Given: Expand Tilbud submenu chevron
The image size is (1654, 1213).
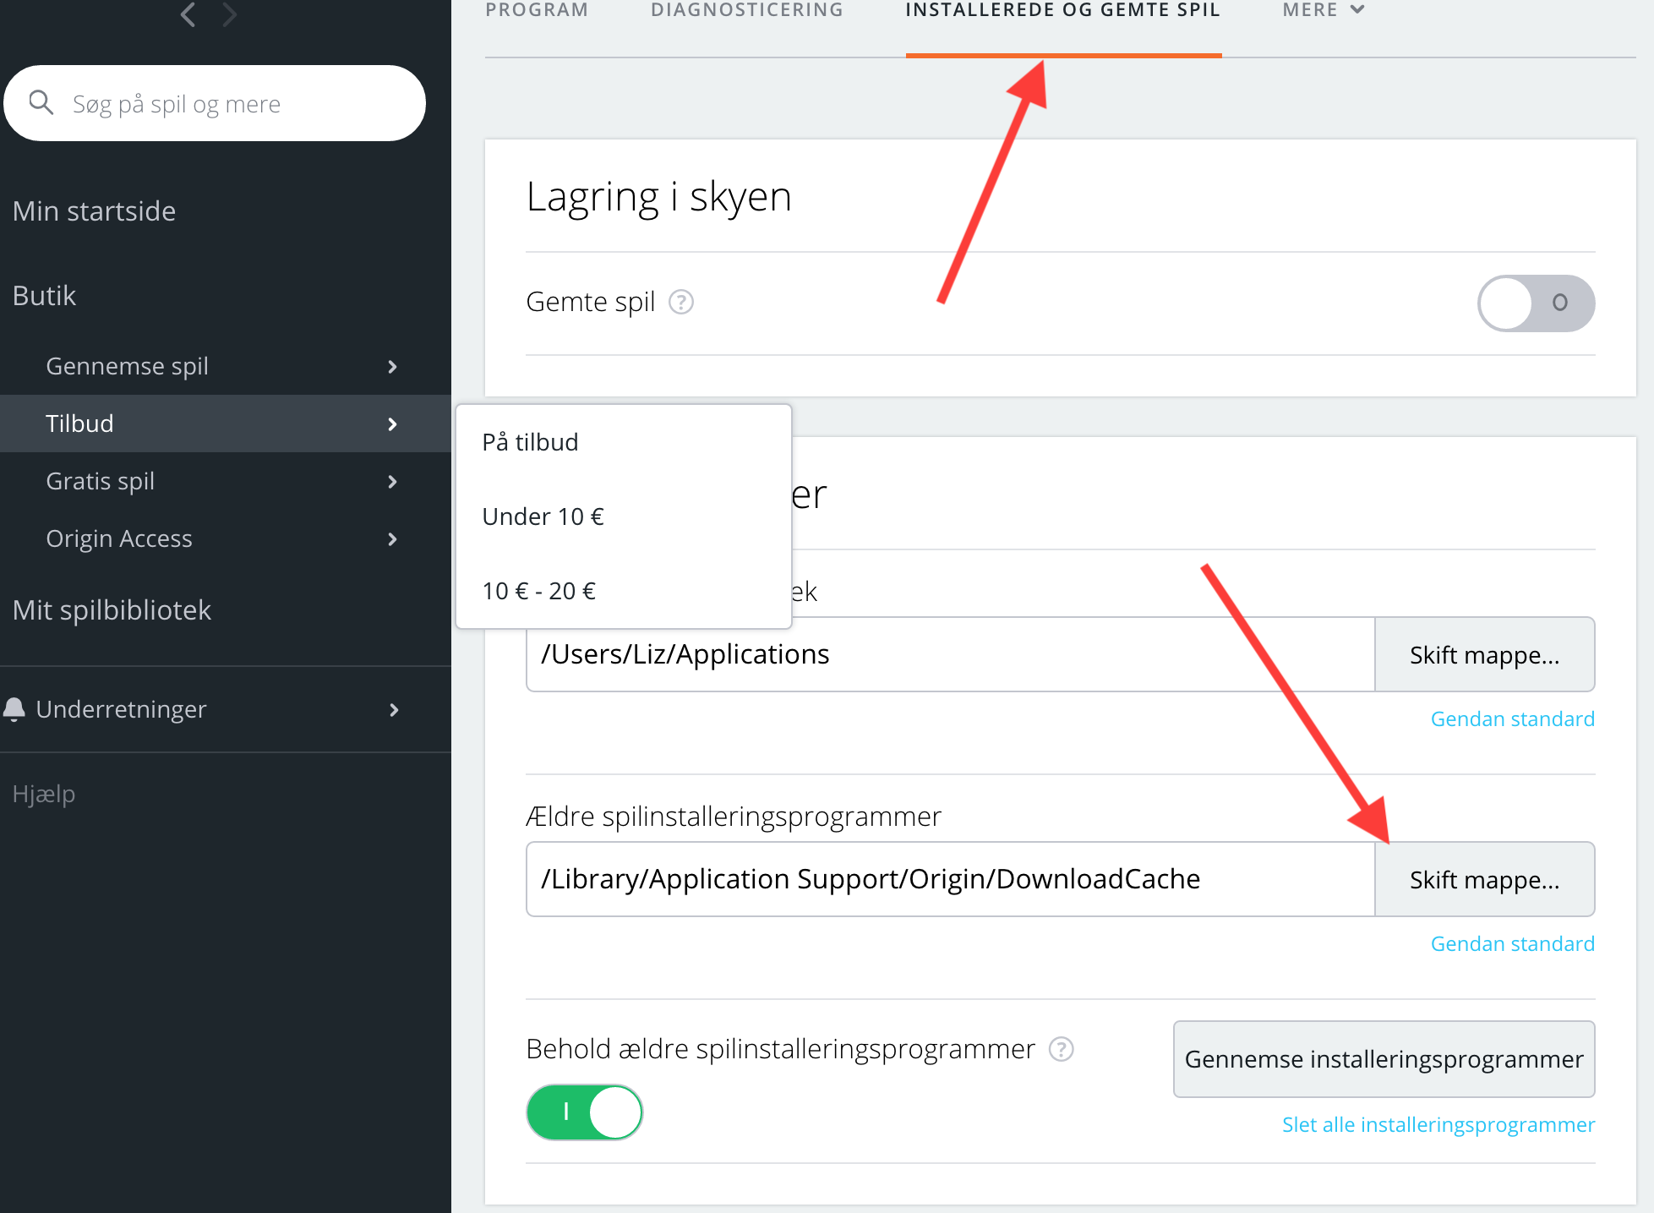Looking at the screenshot, I should [x=392, y=423].
